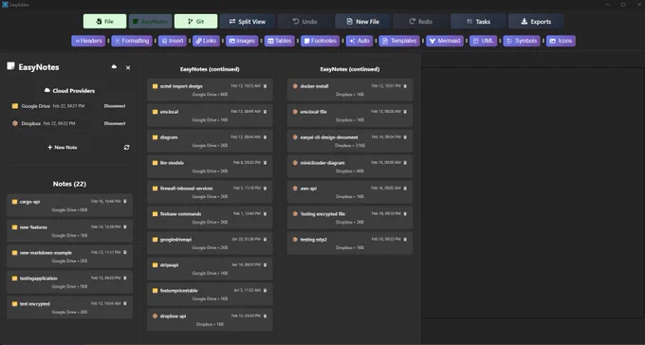
Task: Delete the firewall-inbound-services note
Action: 265,188
